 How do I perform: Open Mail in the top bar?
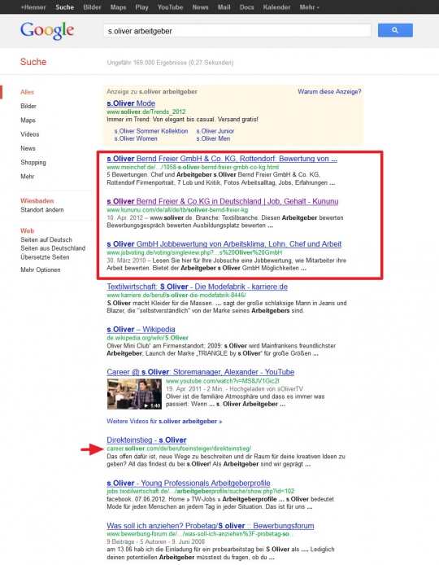224,7
